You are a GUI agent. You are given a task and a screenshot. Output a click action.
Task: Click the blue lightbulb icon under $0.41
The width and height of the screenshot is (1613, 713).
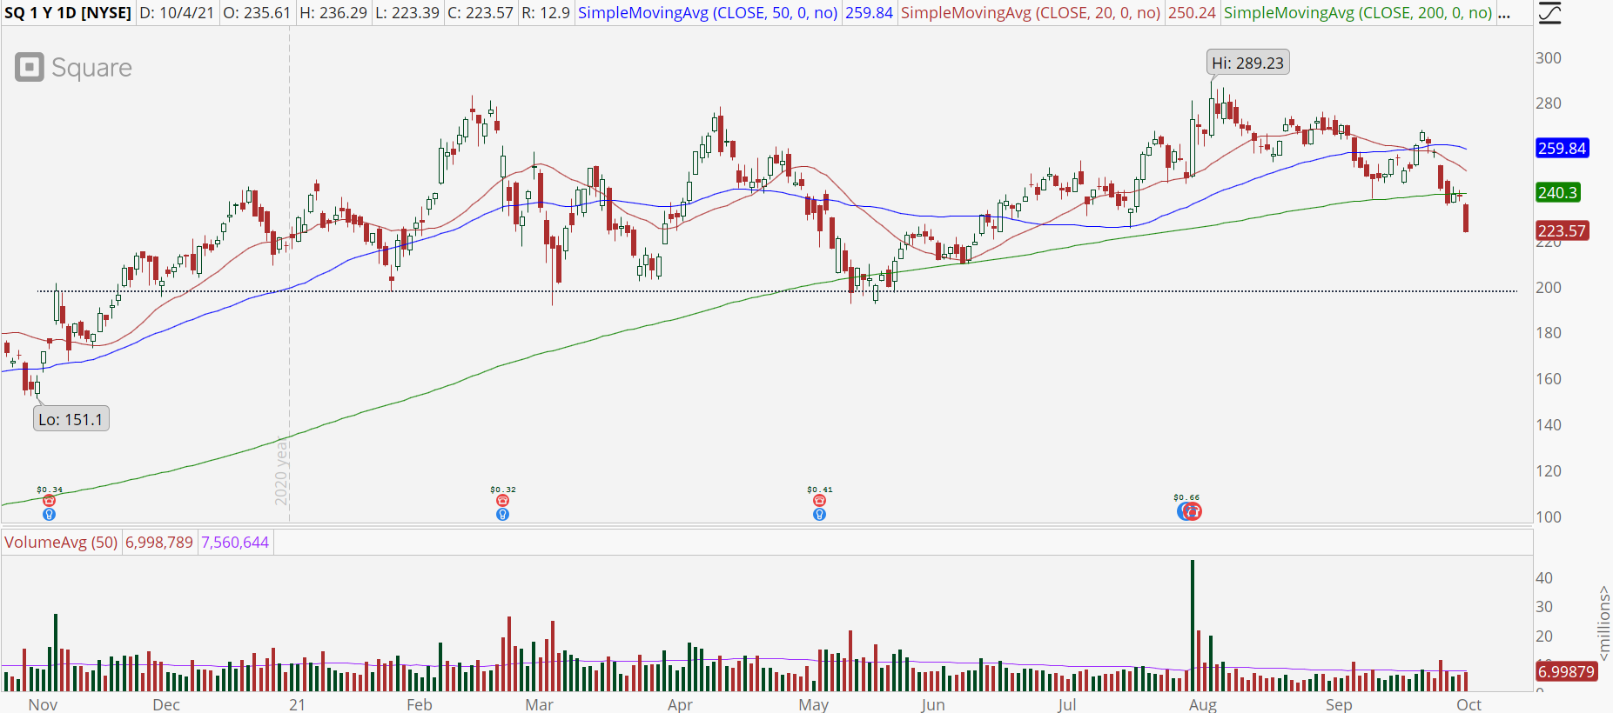pyautogui.click(x=819, y=515)
